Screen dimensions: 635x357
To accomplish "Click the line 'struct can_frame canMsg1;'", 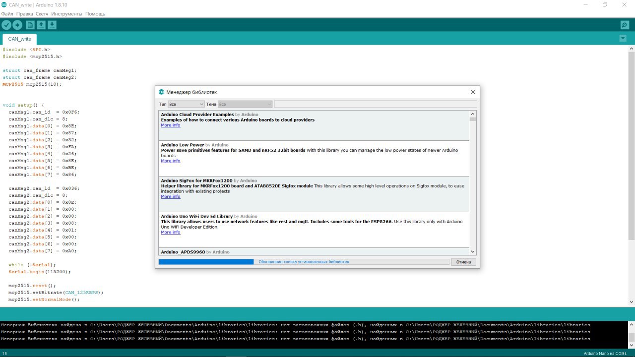I will point(40,70).
